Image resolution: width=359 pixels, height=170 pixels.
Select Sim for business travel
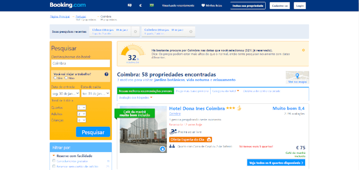point(55,78)
